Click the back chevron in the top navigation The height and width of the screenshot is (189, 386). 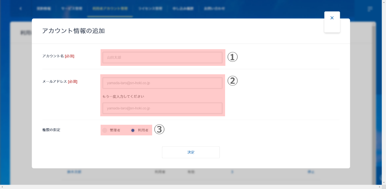(x=21, y=8)
